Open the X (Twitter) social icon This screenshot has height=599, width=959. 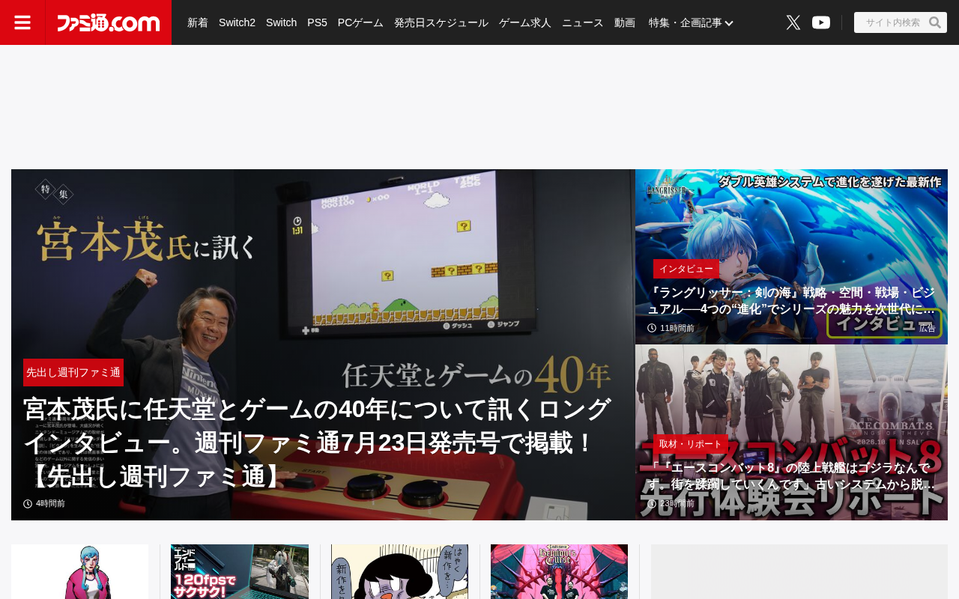(793, 22)
